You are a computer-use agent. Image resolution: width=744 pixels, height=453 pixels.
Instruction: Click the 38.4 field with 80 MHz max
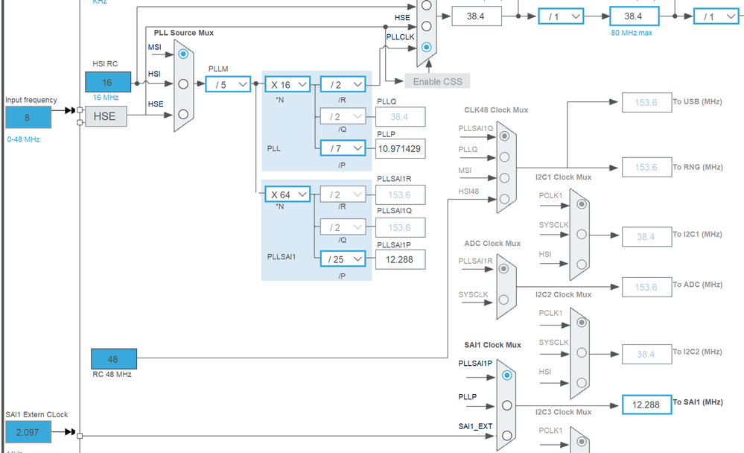635,16
